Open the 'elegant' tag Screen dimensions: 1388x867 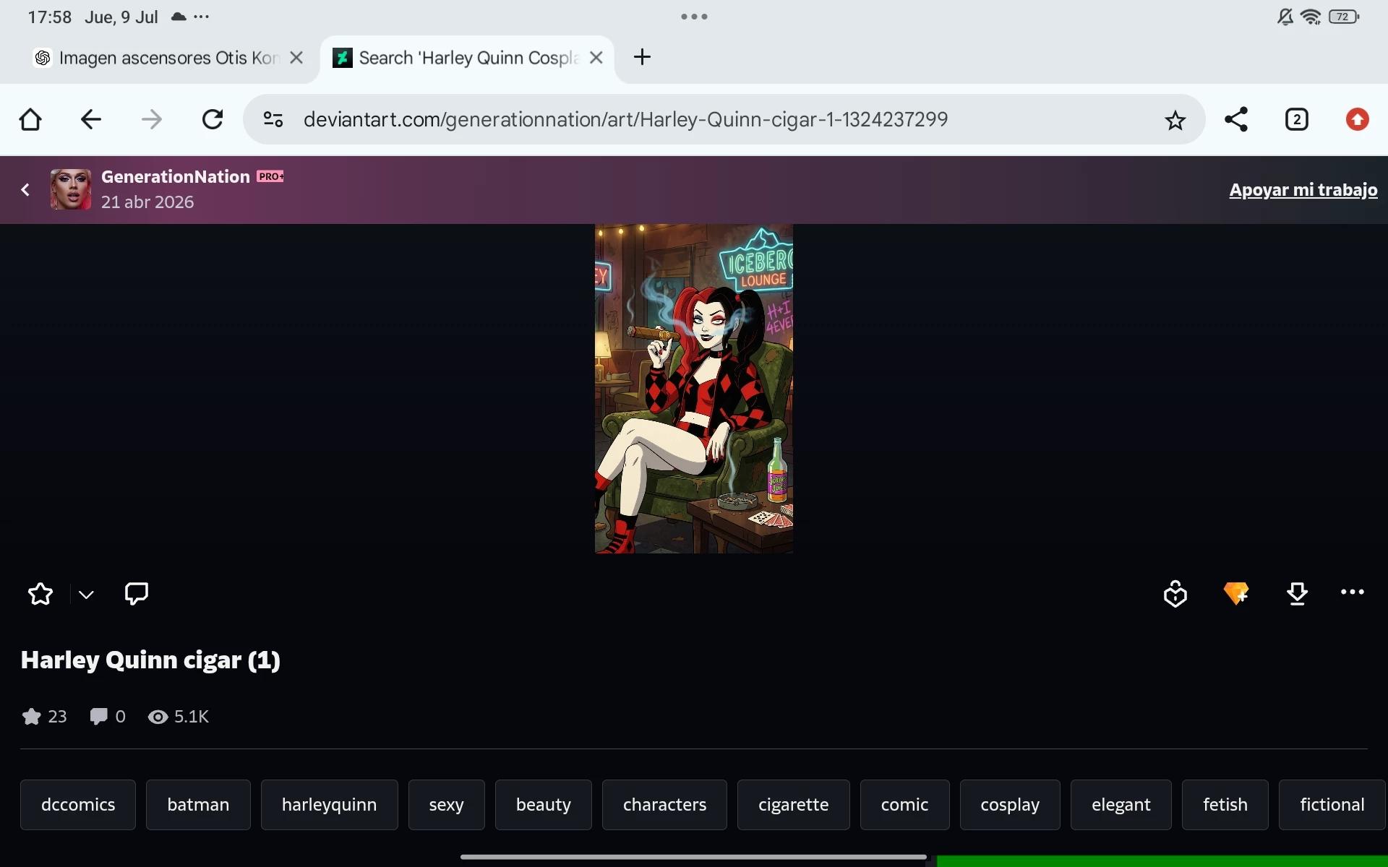pyautogui.click(x=1121, y=805)
